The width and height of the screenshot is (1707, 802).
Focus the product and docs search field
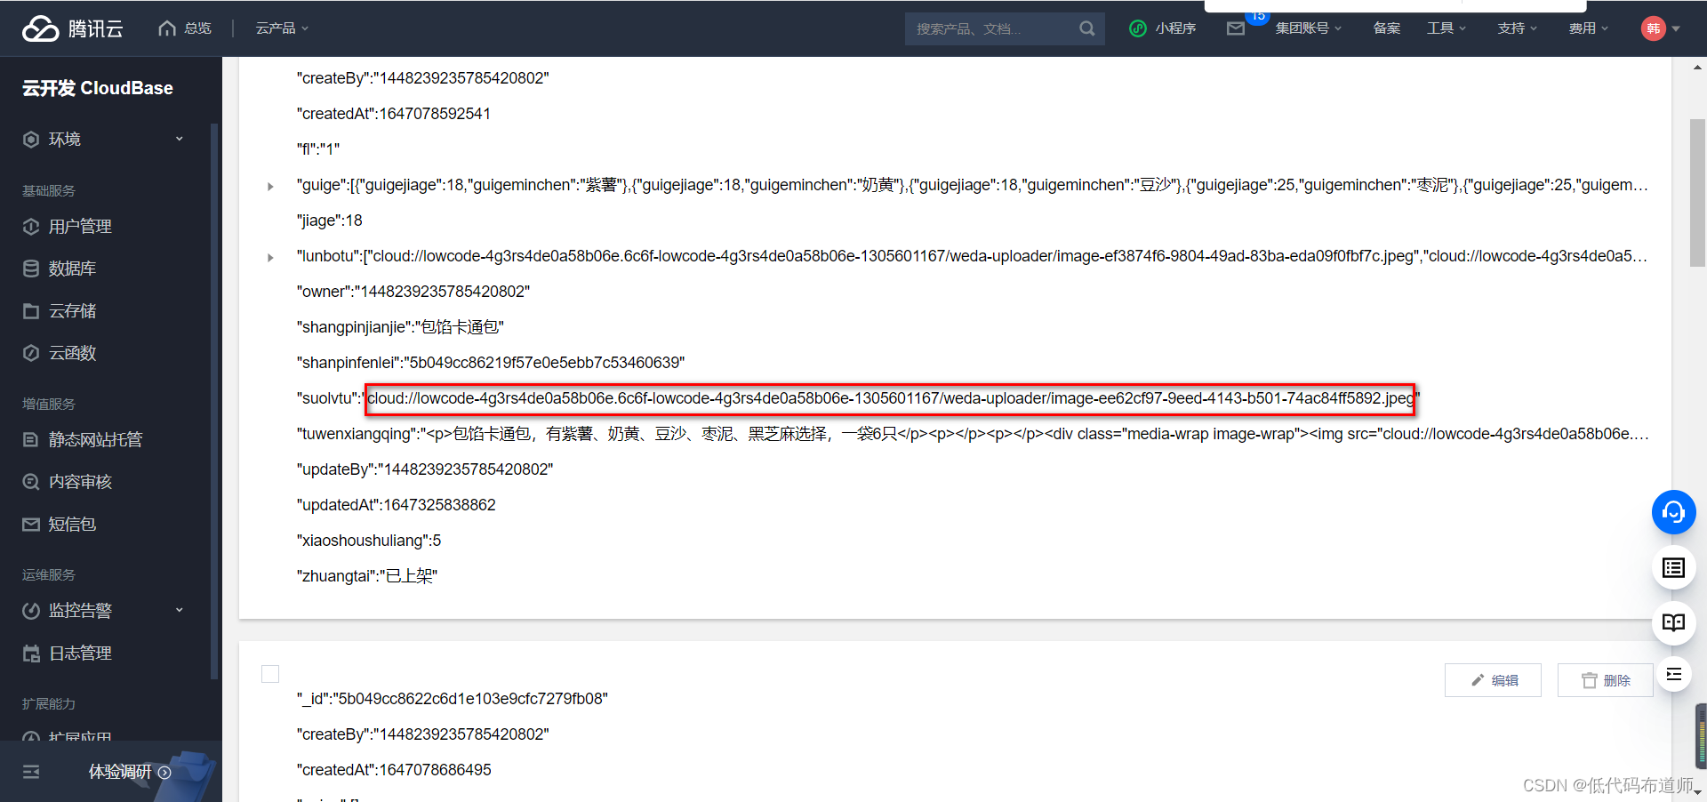pos(994,28)
